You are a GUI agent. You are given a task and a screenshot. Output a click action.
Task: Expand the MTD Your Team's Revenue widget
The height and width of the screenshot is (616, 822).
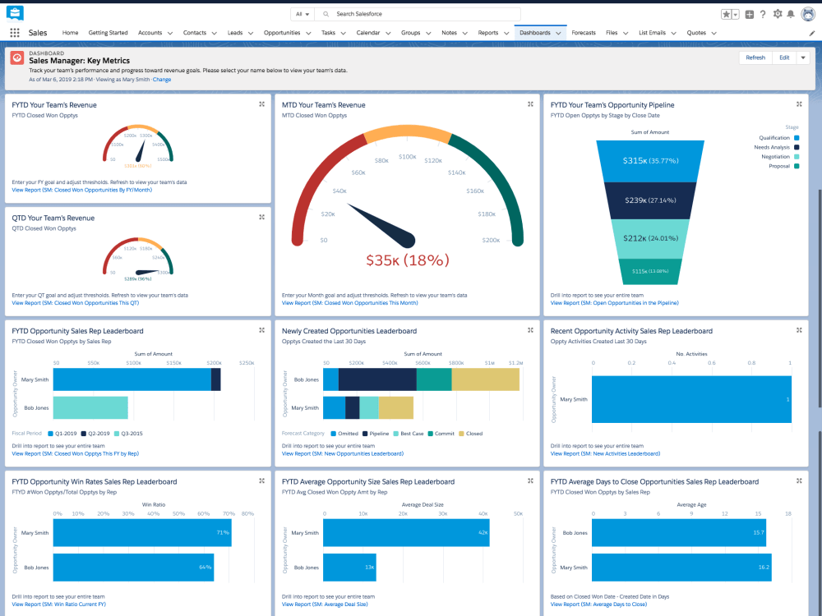pyautogui.click(x=530, y=104)
